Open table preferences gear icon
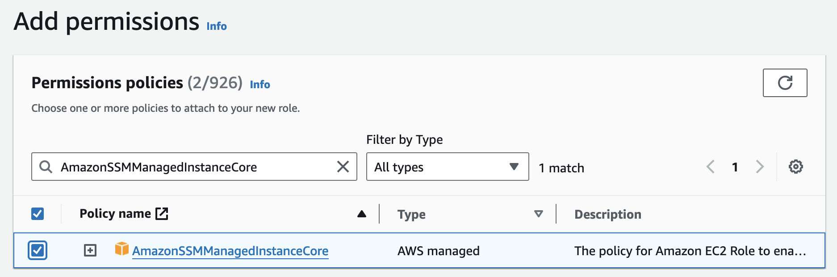Screen dimensions: 837x277 (795, 167)
